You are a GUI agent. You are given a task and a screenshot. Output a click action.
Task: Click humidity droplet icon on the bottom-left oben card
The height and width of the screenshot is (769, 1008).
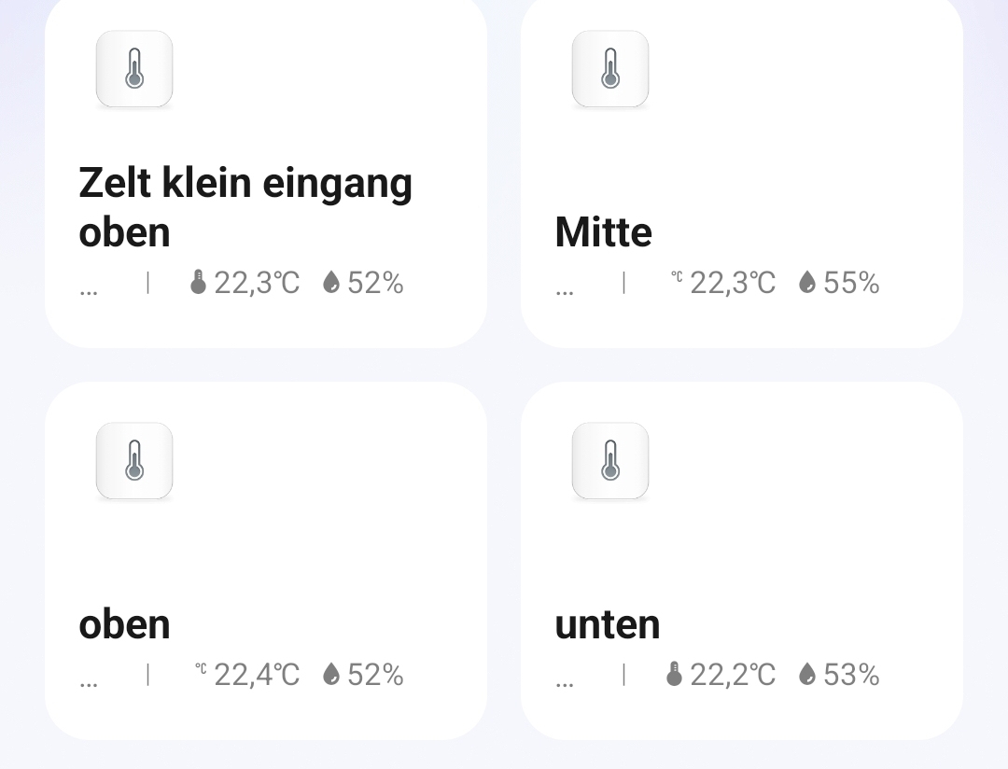[x=331, y=674]
